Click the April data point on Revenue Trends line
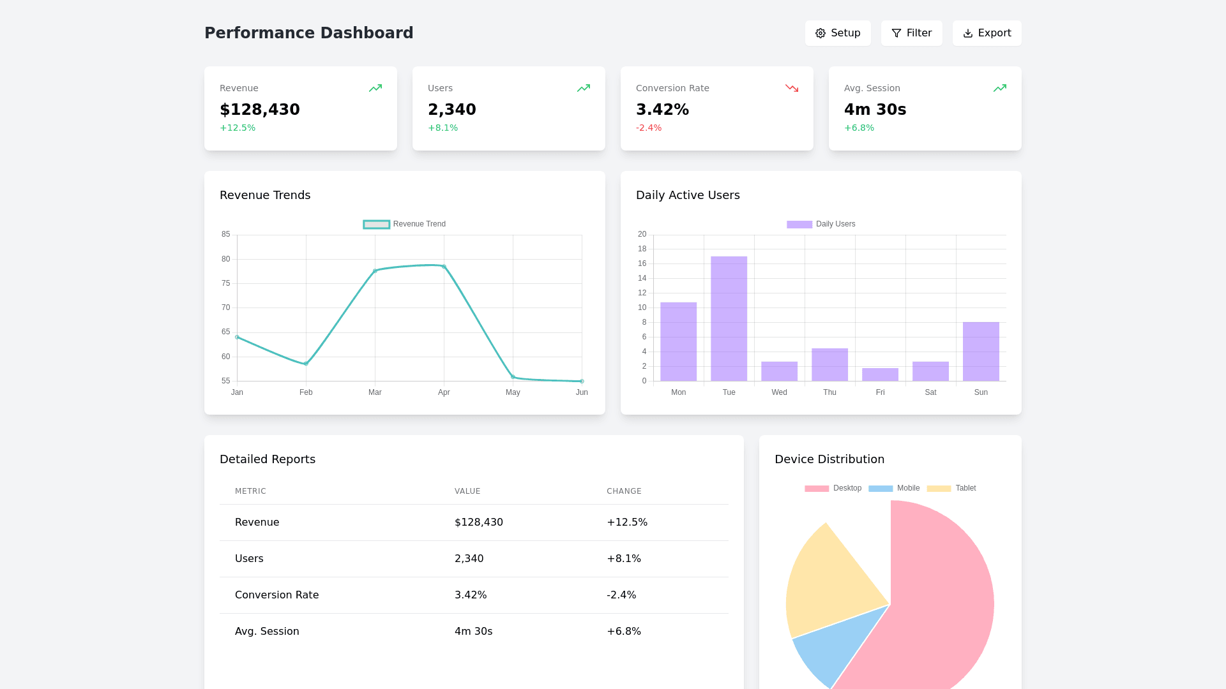This screenshot has height=689, width=1226. [x=444, y=267]
